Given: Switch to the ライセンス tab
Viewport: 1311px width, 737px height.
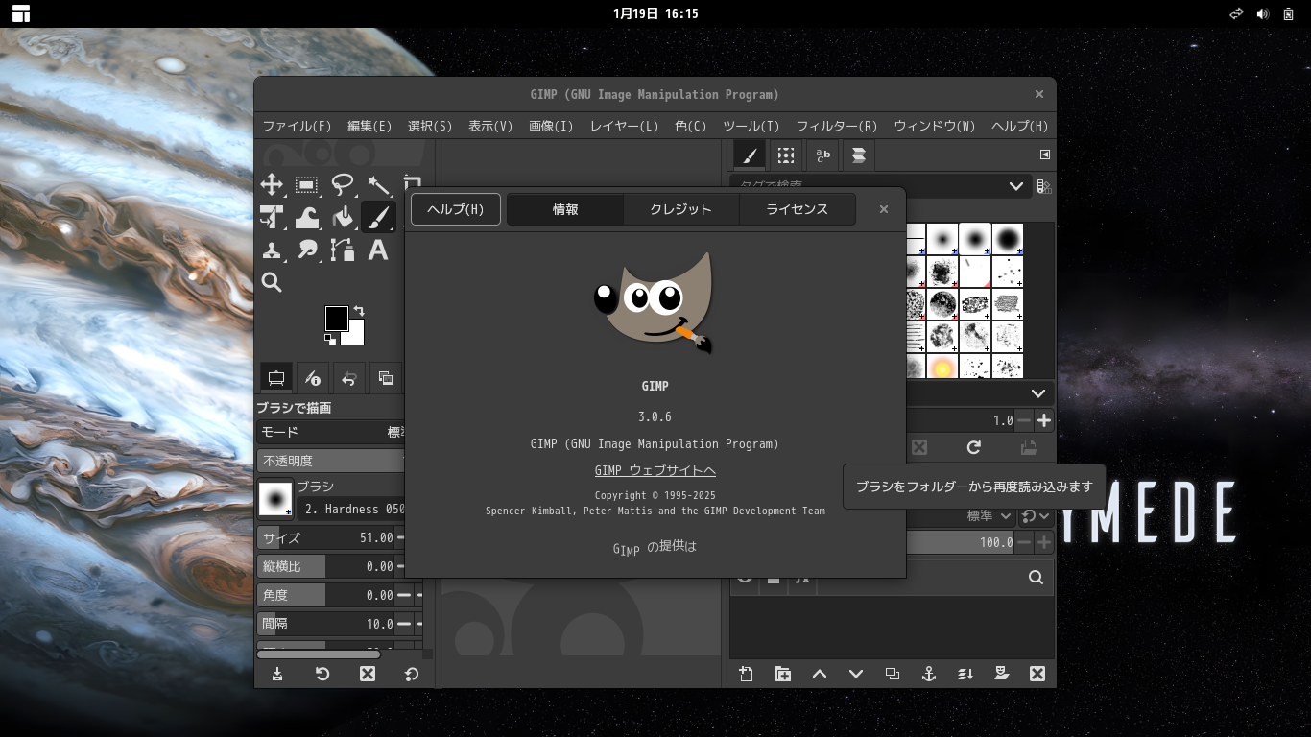Looking at the screenshot, I should 797,209.
